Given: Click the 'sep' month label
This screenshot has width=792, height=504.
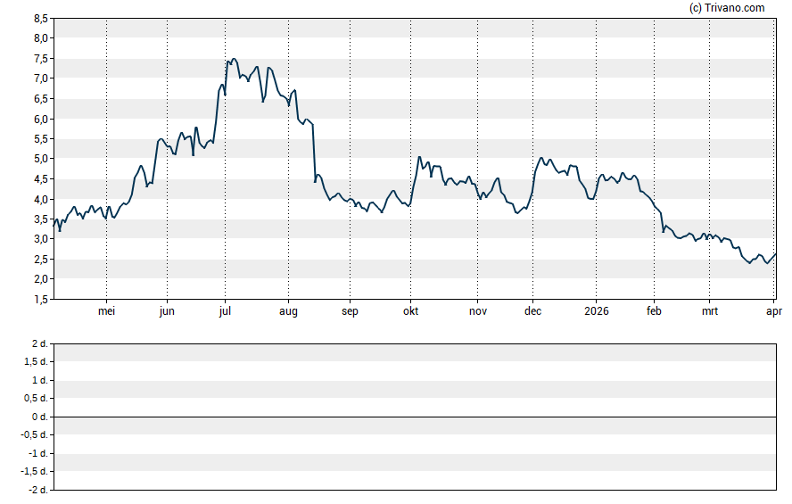Looking at the screenshot, I should coord(350,311).
